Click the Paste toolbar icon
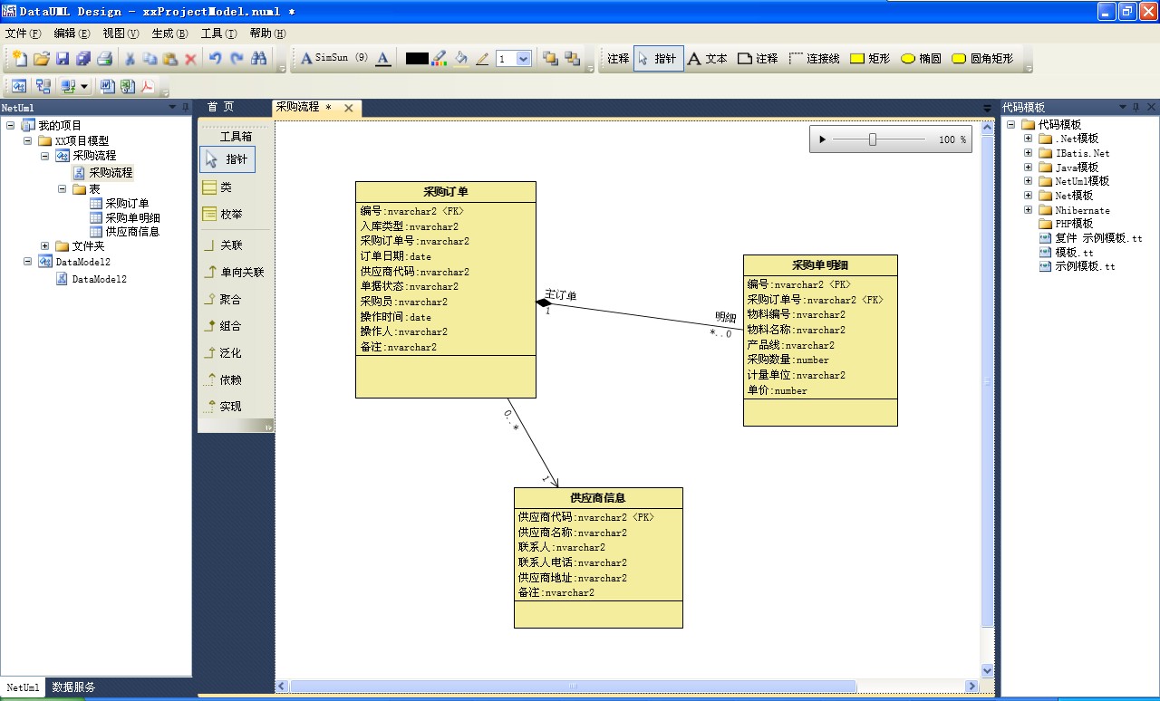Screen dimensions: 1160x701 click(x=169, y=59)
